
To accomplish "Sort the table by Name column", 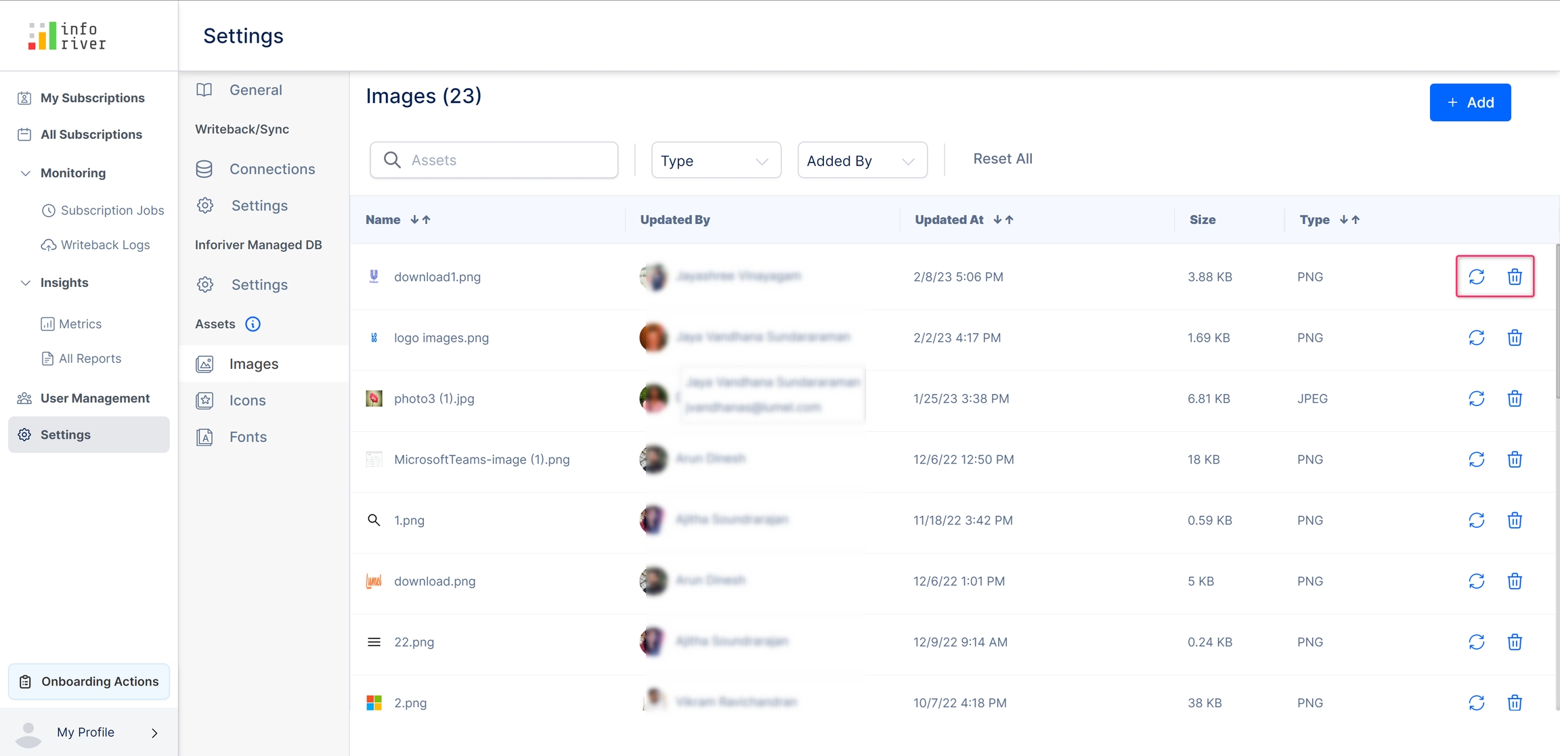I will [420, 220].
